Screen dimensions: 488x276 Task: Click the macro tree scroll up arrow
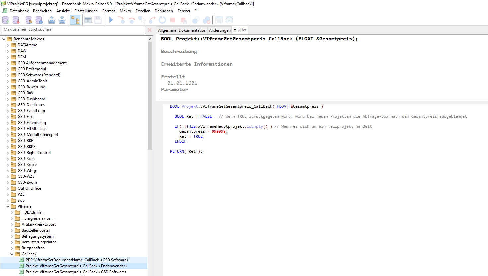click(x=150, y=39)
